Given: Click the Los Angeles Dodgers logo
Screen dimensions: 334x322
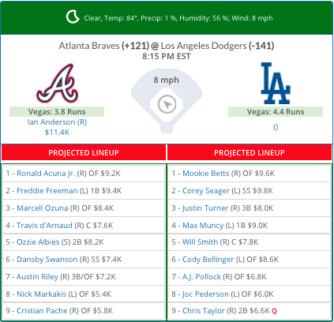Looking at the screenshot, I should pos(276,84).
